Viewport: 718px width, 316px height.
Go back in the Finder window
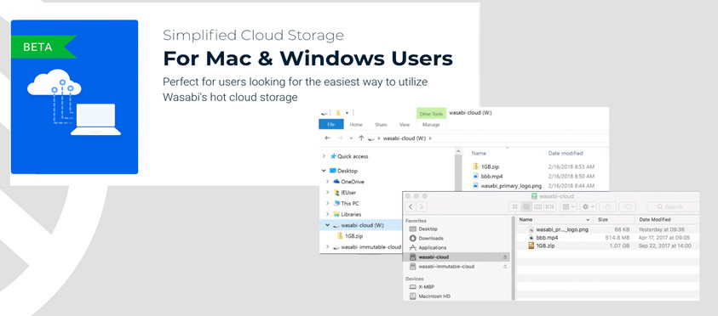(x=411, y=207)
